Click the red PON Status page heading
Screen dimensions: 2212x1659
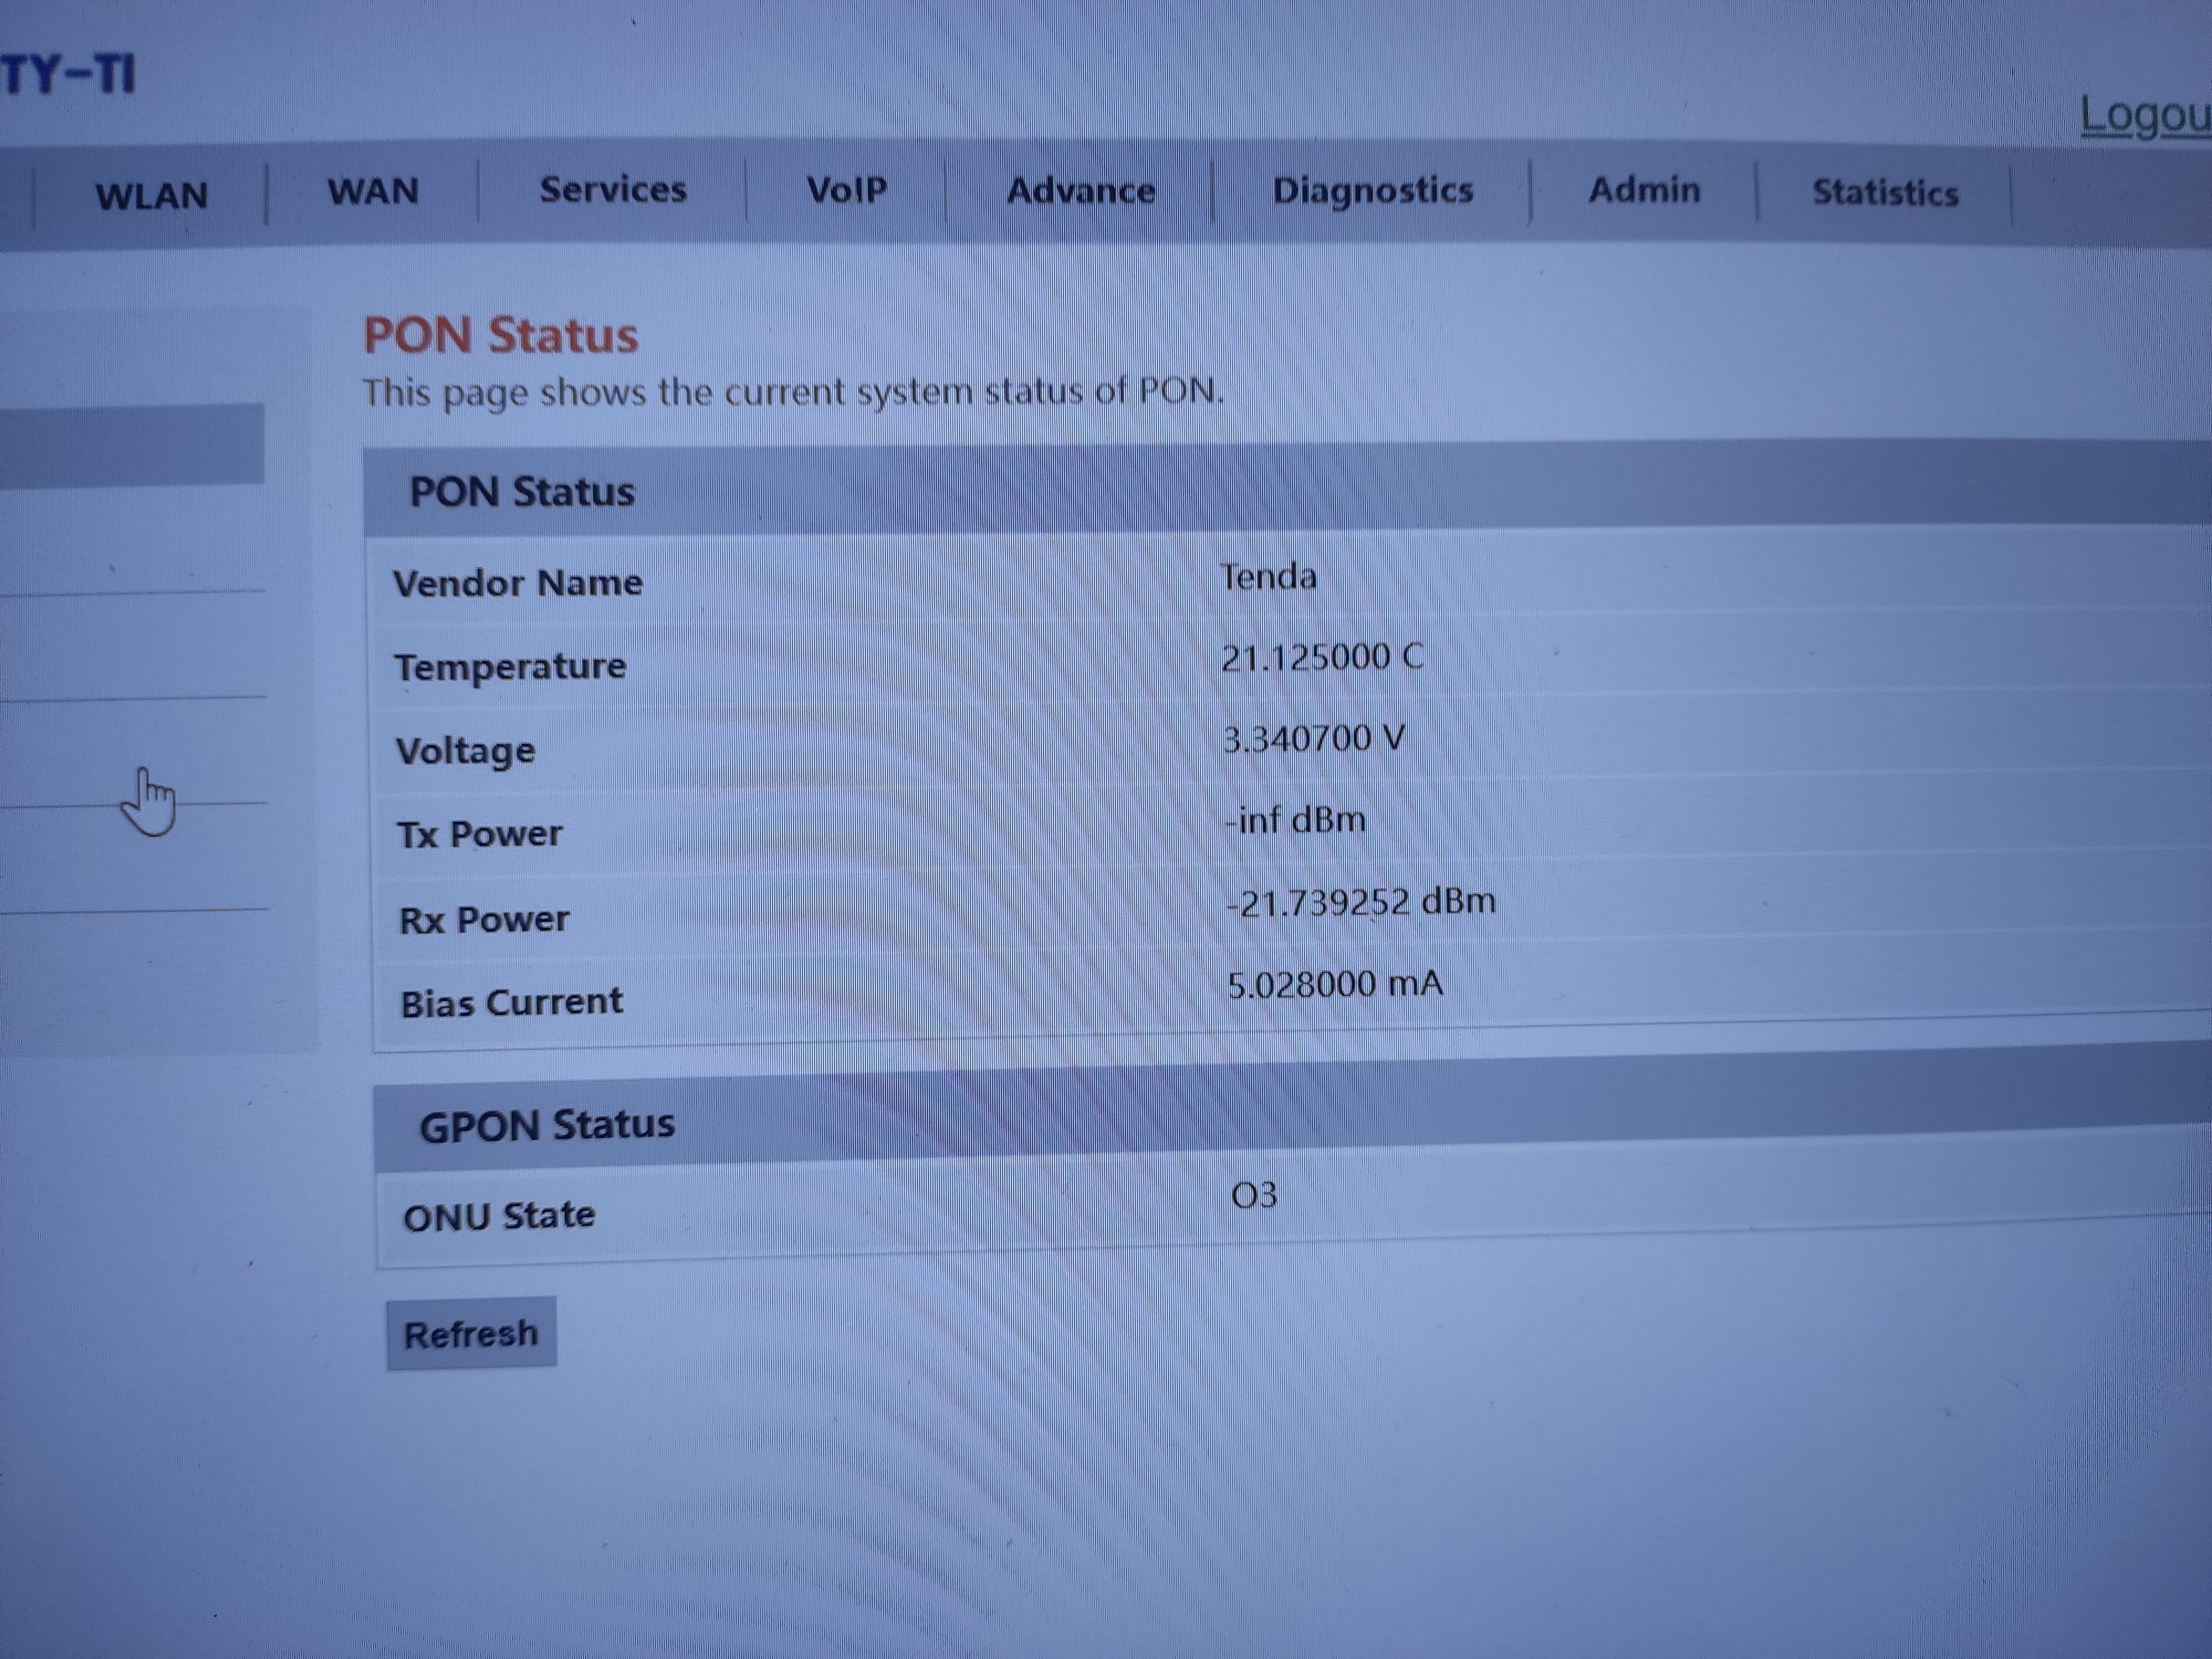[500, 335]
